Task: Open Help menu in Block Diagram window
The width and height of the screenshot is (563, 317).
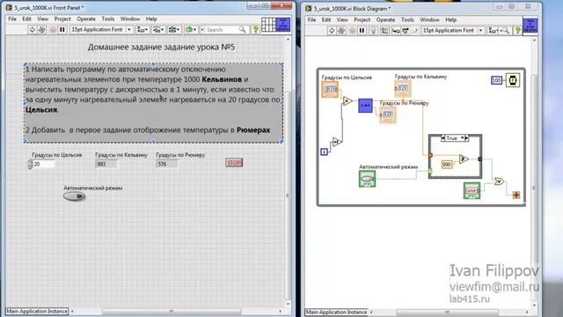Action: pyautogui.click(x=451, y=19)
